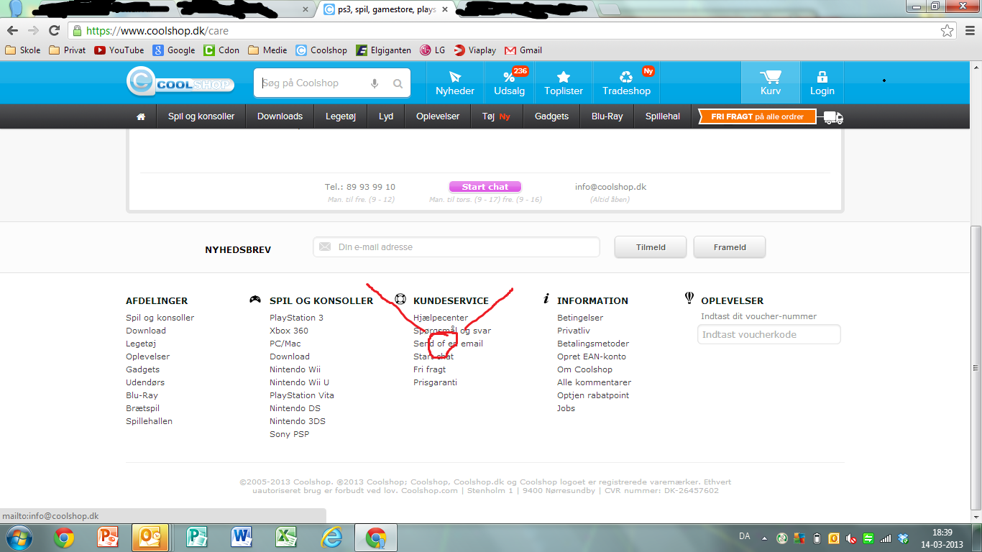982x552 pixels.
Task: Open YouTube bookmark
Action: tap(119, 50)
